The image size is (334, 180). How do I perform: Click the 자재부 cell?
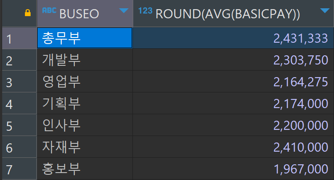[85, 147]
